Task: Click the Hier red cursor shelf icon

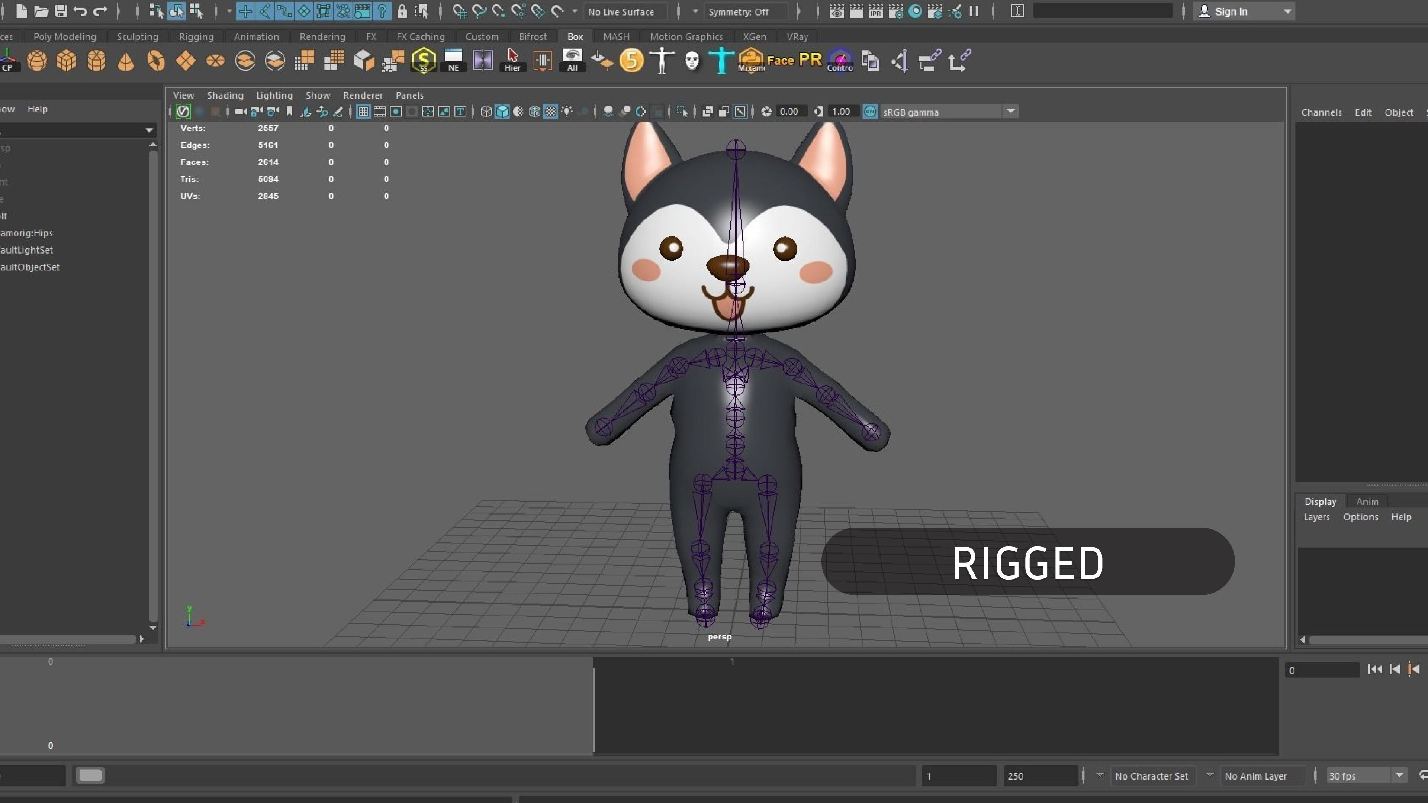Action: (513, 60)
